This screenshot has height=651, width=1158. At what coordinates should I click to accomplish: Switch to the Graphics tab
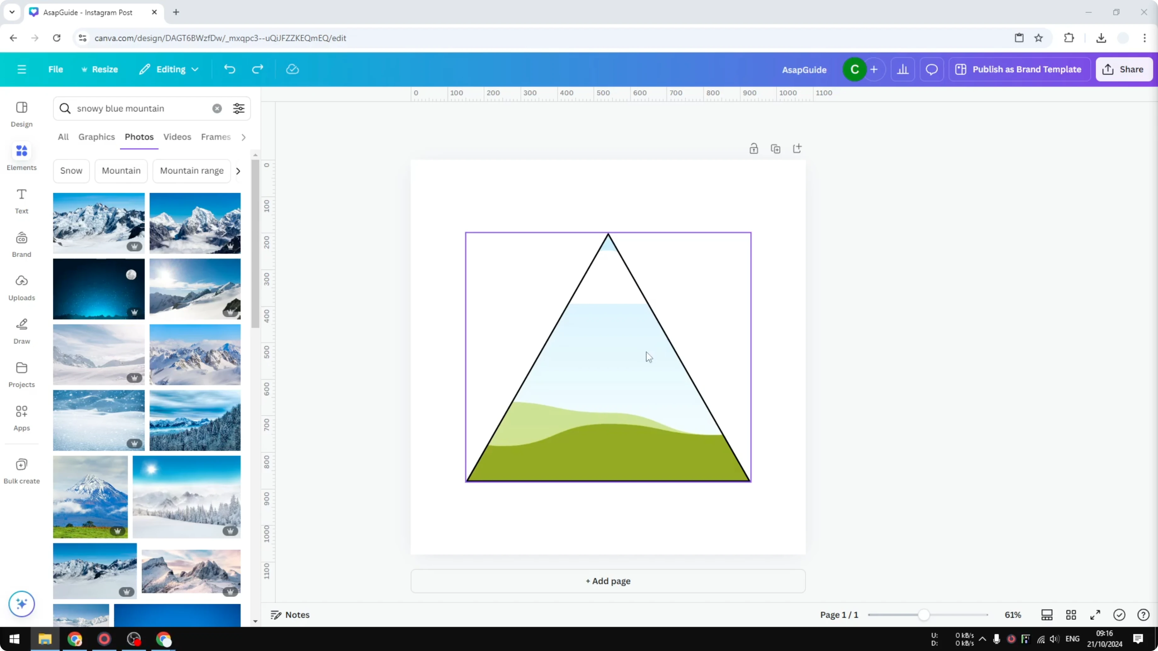[x=96, y=137]
